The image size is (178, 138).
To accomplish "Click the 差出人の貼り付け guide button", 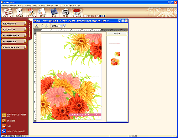I will click(x=14, y=23).
